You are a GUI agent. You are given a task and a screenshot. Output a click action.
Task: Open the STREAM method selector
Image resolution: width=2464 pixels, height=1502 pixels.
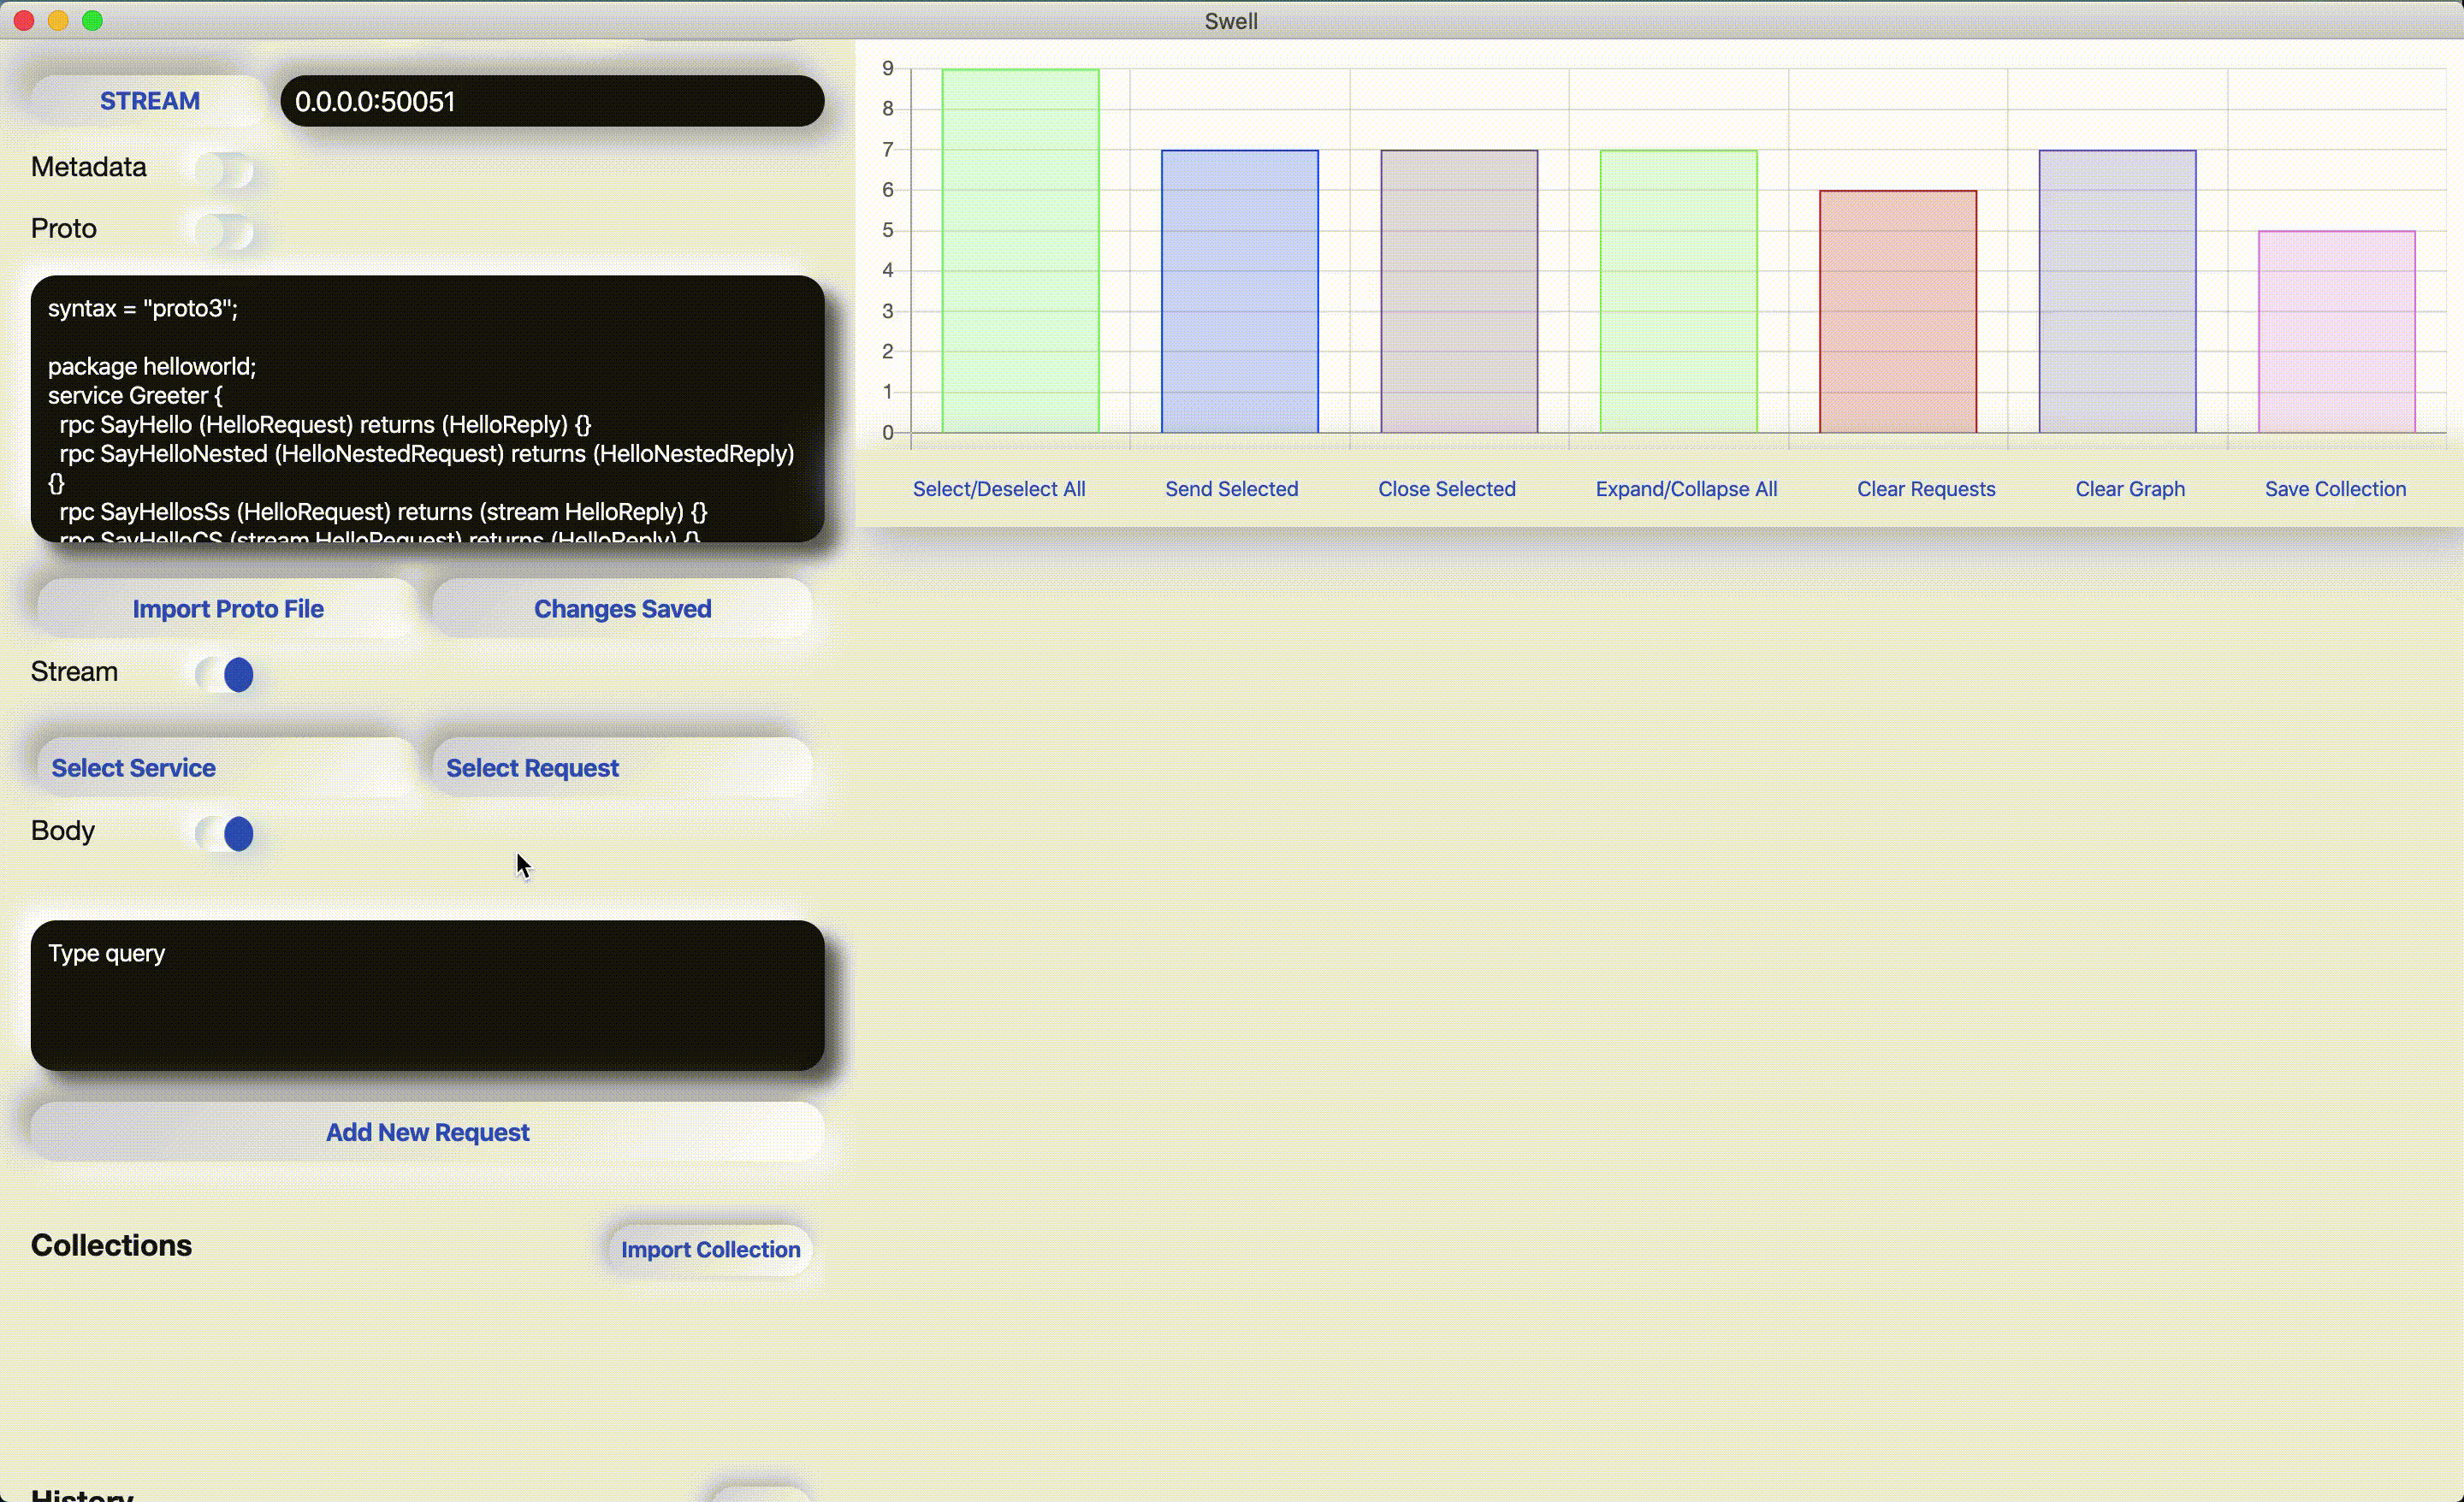point(150,101)
